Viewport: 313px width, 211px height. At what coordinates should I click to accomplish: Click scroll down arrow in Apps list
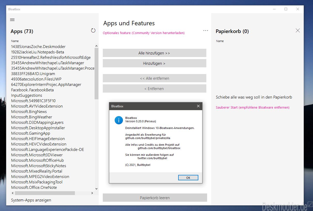pos(97,189)
